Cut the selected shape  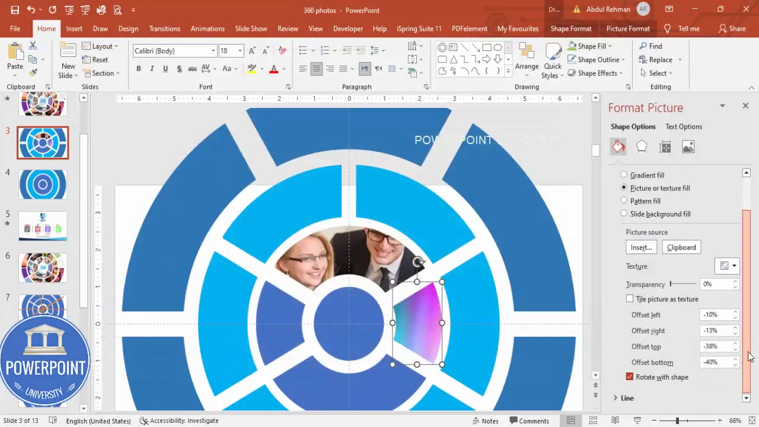(33, 46)
